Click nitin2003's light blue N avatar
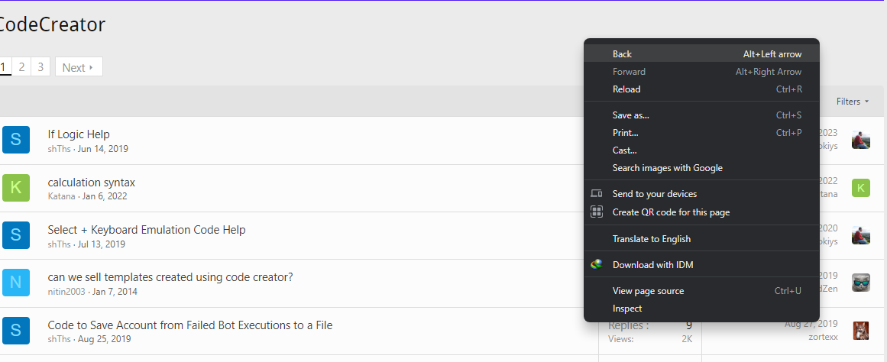 pos(16,283)
